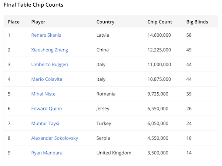Click Xiaosheng Zheng player name
This screenshot has height=166, width=222.
pos(50,50)
